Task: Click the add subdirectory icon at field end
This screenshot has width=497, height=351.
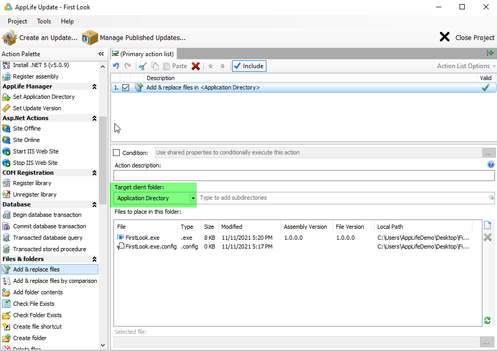Action: [491, 198]
